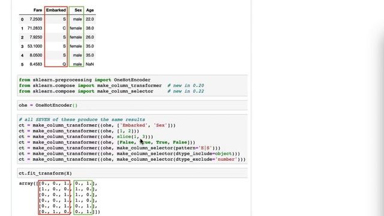Click the OneHotEncoder import line

point(85,80)
